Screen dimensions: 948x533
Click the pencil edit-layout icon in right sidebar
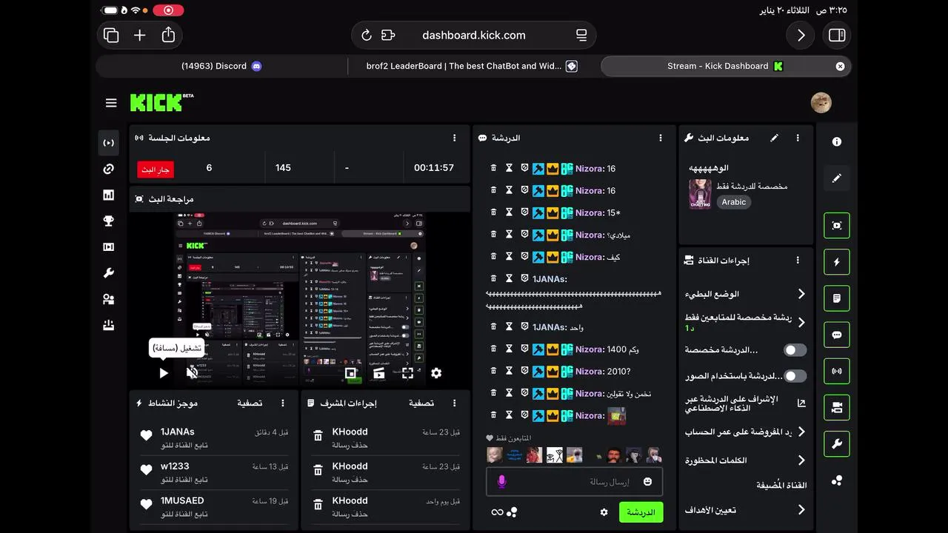pos(837,178)
